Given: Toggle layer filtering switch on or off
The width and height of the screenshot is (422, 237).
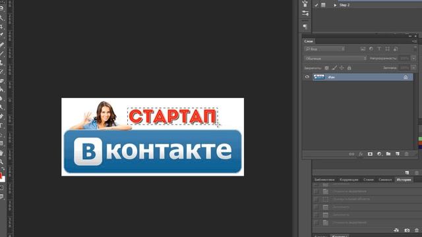Looking at the screenshot, I should tap(415, 49).
